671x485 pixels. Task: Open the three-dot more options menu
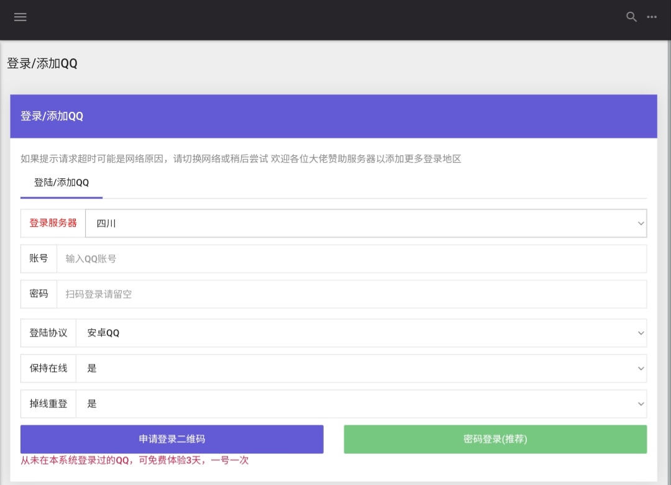click(652, 17)
